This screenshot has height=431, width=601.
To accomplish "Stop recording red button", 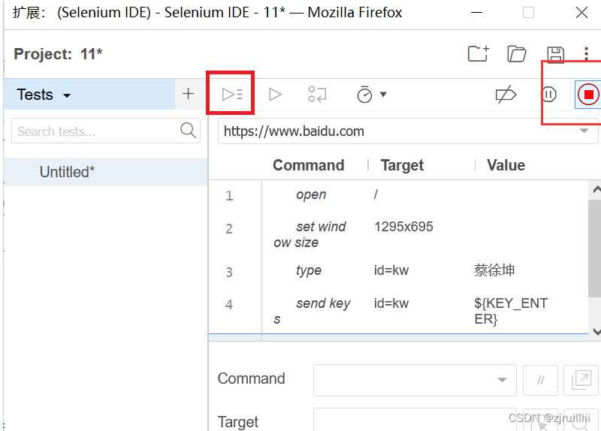I will 588,95.
